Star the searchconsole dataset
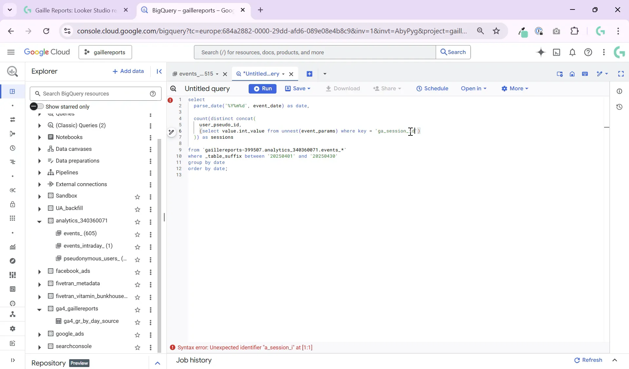Viewport: 629px width, 369px height. pos(138,347)
